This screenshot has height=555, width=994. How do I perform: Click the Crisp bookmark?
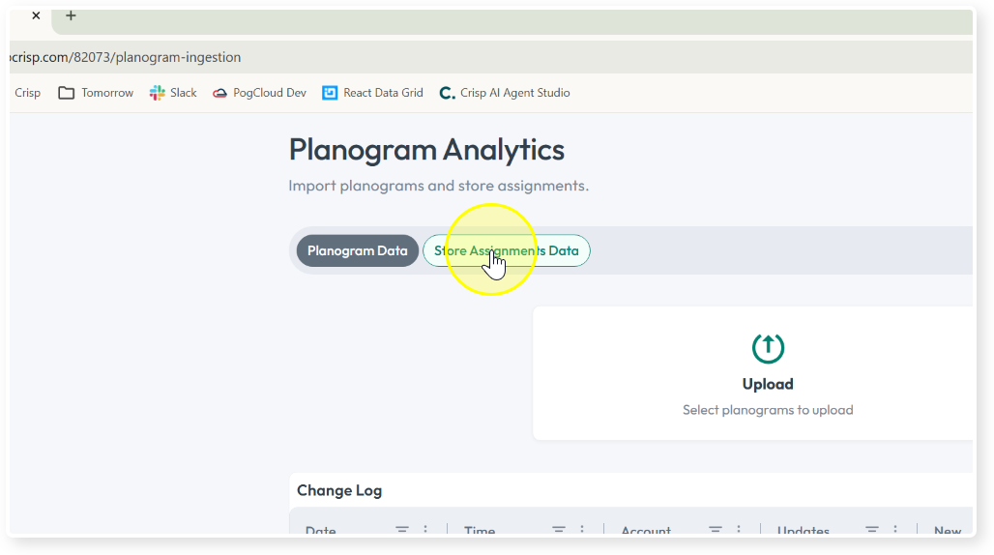pyautogui.click(x=27, y=93)
